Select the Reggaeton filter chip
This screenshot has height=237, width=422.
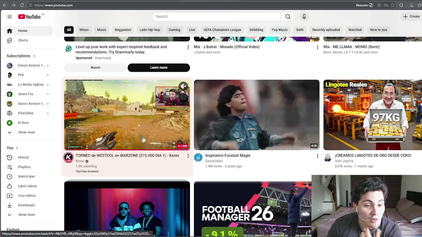(x=123, y=30)
